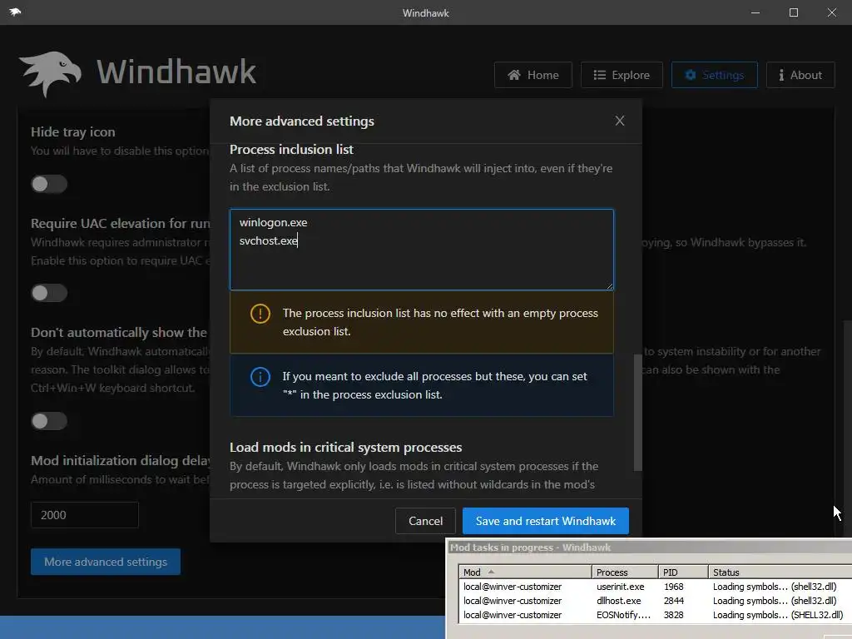This screenshot has height=639, width=852.
Task: Click the Mod tasks in progress title bar
Action: pyautogui.click(x=649, y=547)
